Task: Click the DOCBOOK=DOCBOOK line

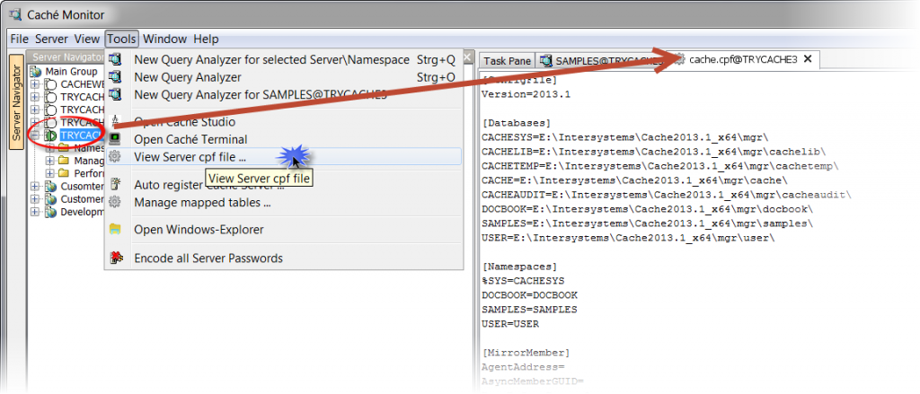Action: click(530, 295)
